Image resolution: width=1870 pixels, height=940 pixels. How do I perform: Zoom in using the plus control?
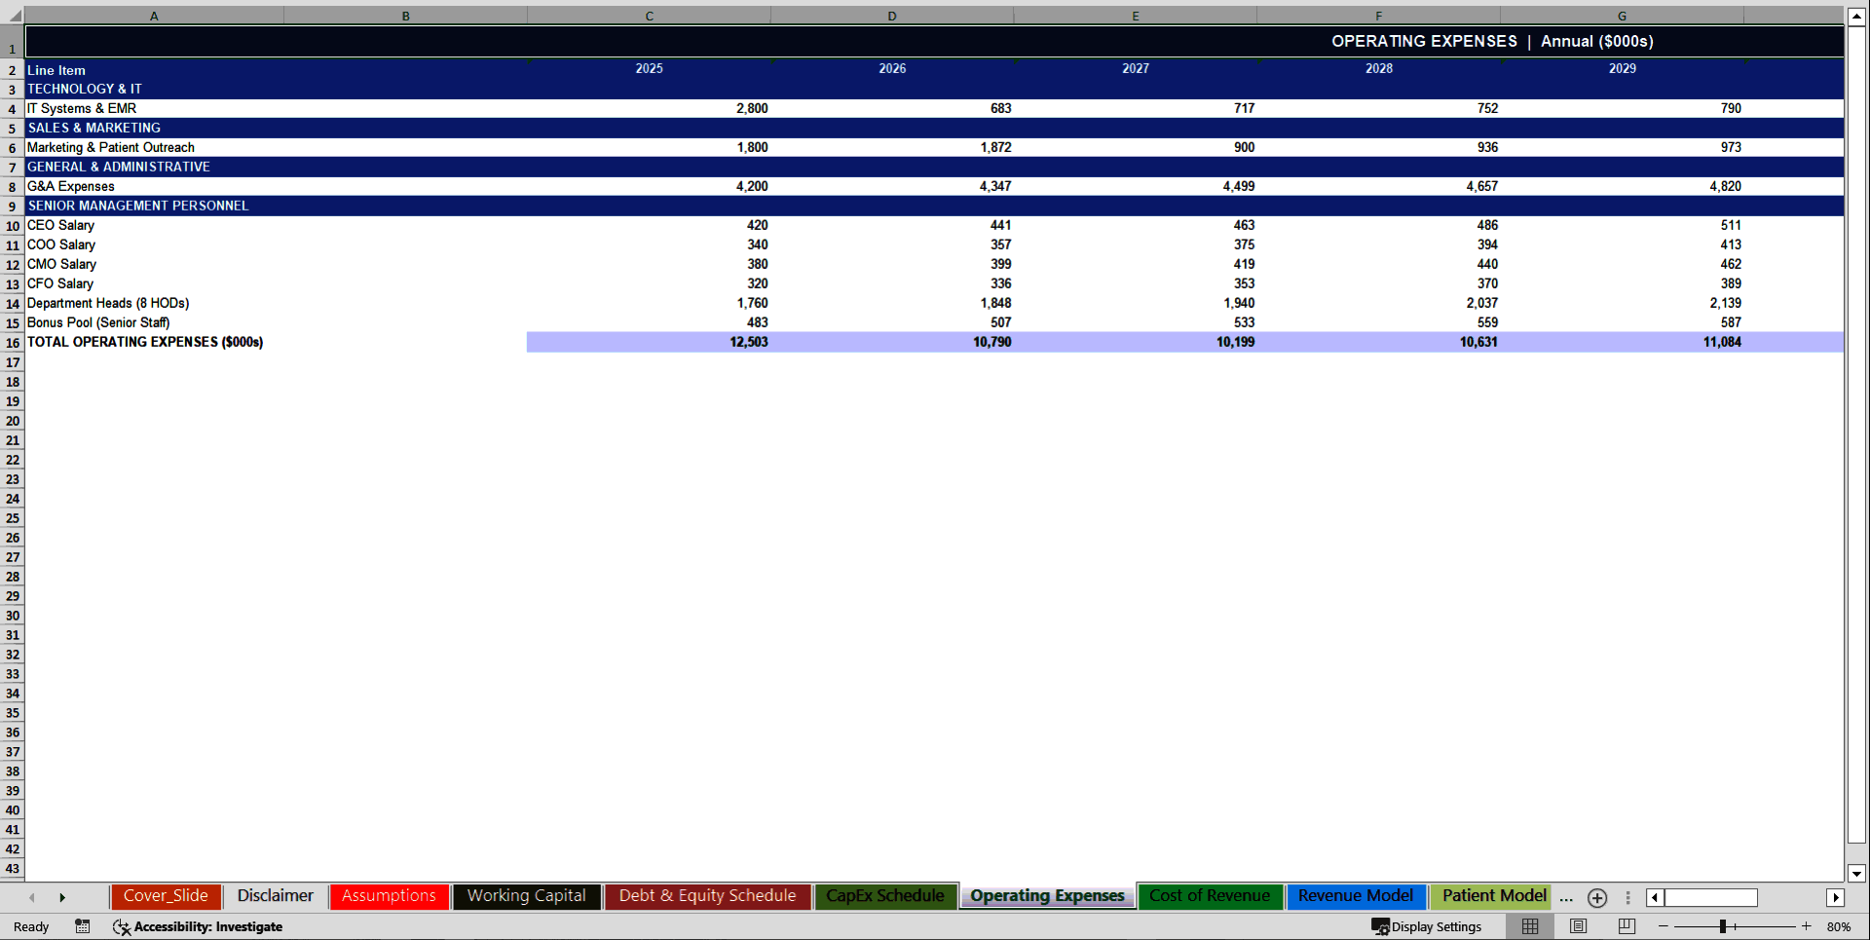tap(1806, 926)
